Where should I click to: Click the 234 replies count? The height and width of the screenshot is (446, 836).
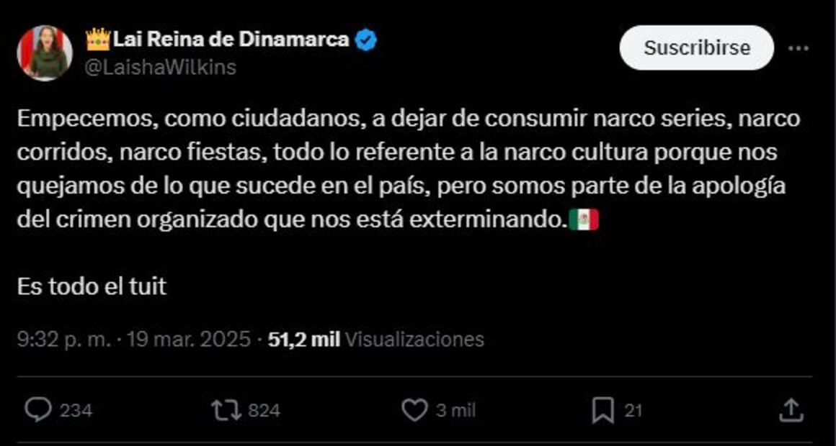point(76,411)
